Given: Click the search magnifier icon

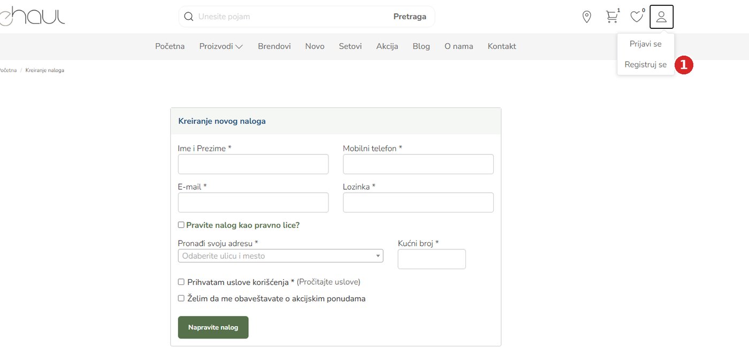Looking at the screenshot, I should pyautogui.click(x=188, y=17).
